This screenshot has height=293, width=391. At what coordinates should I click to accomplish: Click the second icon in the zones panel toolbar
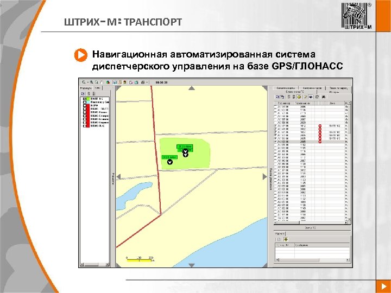(89, 93)
